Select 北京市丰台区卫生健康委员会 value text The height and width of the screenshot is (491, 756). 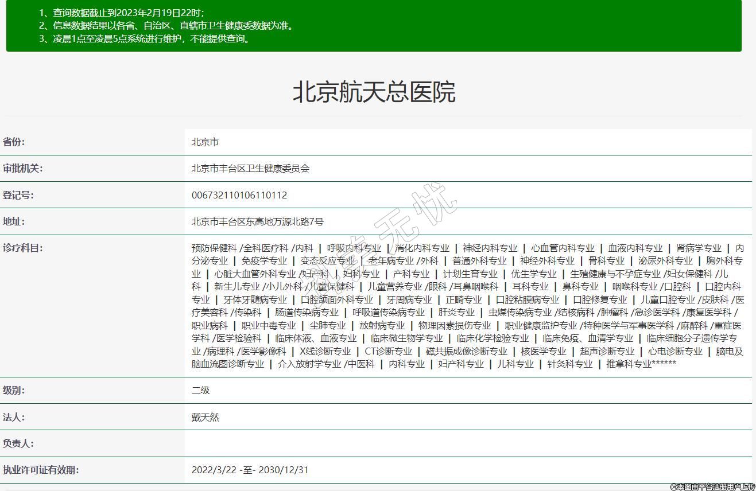point(250,169)
